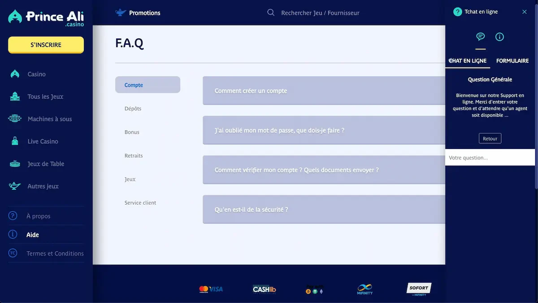Viewport: 538px width, 303px height.
Task: Click the 'Votre question...' input field
Action: pyautogui.click(x=490, y=158)
